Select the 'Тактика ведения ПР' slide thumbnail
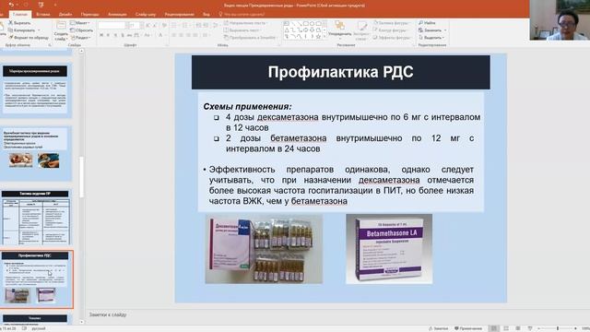Screen dimensions: 590x332 click(35, 218)
